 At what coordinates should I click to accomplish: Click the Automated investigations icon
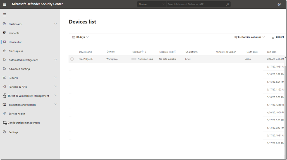(4, 60)
